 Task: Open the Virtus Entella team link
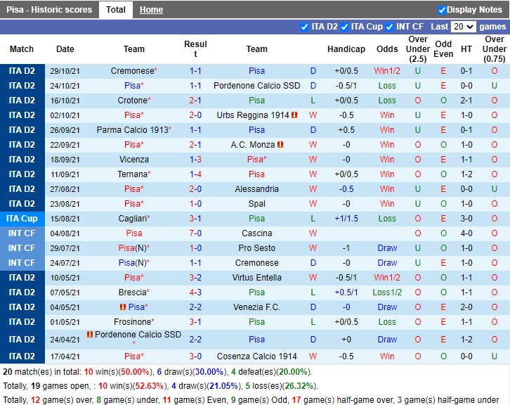[x=256, y=278]
